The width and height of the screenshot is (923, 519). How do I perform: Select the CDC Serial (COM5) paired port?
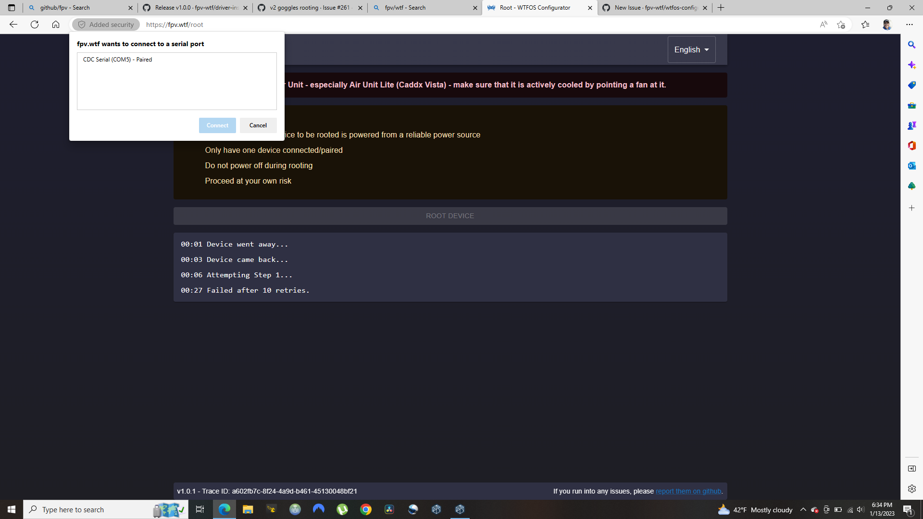point(117,59)
